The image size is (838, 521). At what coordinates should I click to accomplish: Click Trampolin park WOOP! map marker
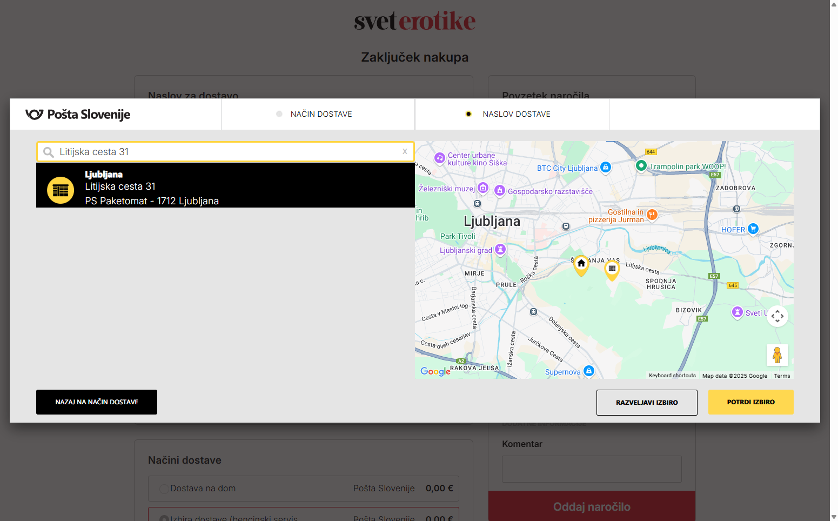[641, 166]
